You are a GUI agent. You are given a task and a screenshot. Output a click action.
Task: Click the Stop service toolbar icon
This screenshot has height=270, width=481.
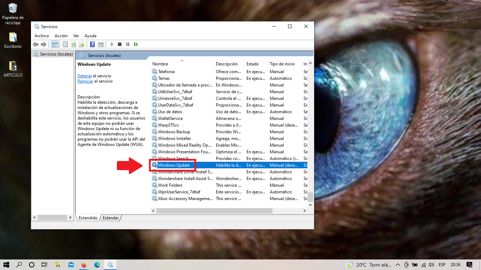120,44
